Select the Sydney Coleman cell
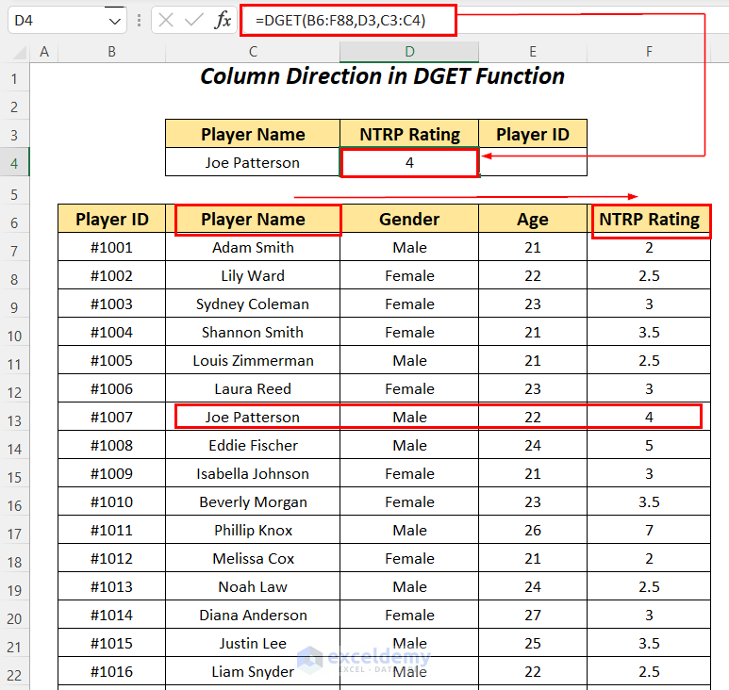 click(253, 304)
